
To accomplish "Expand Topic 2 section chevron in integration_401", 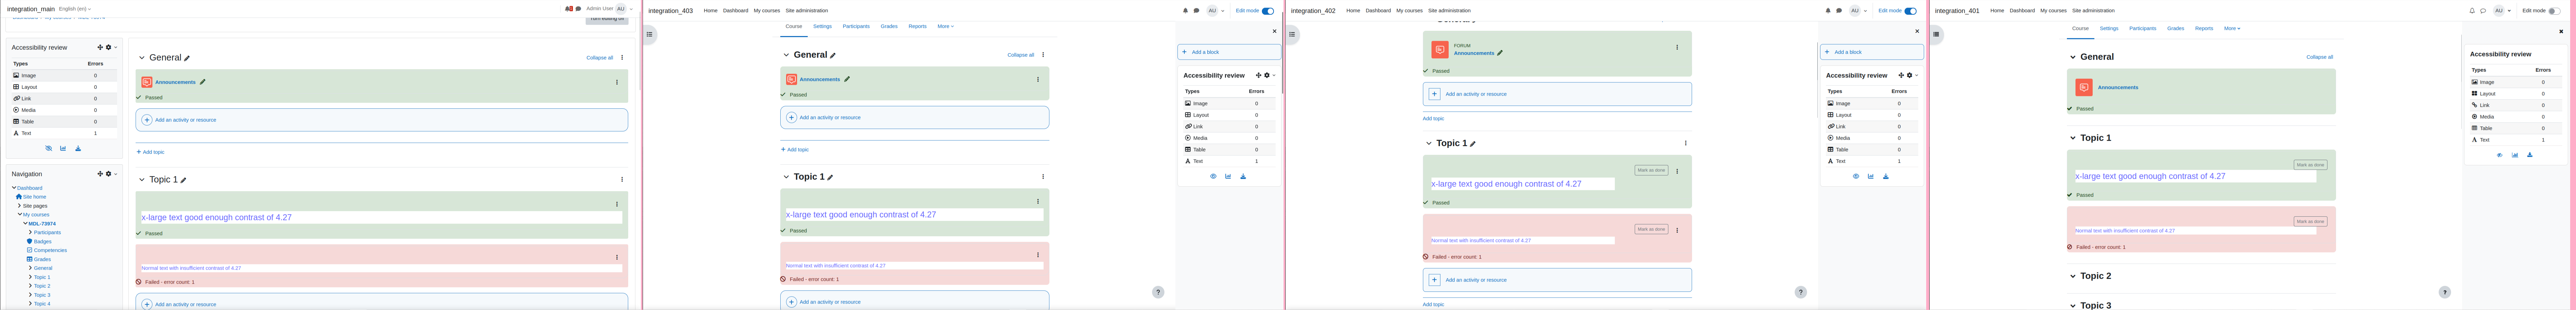I will 2073,276.
